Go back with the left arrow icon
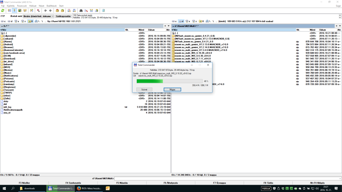The image size is (342, 192). pos(45,10)
